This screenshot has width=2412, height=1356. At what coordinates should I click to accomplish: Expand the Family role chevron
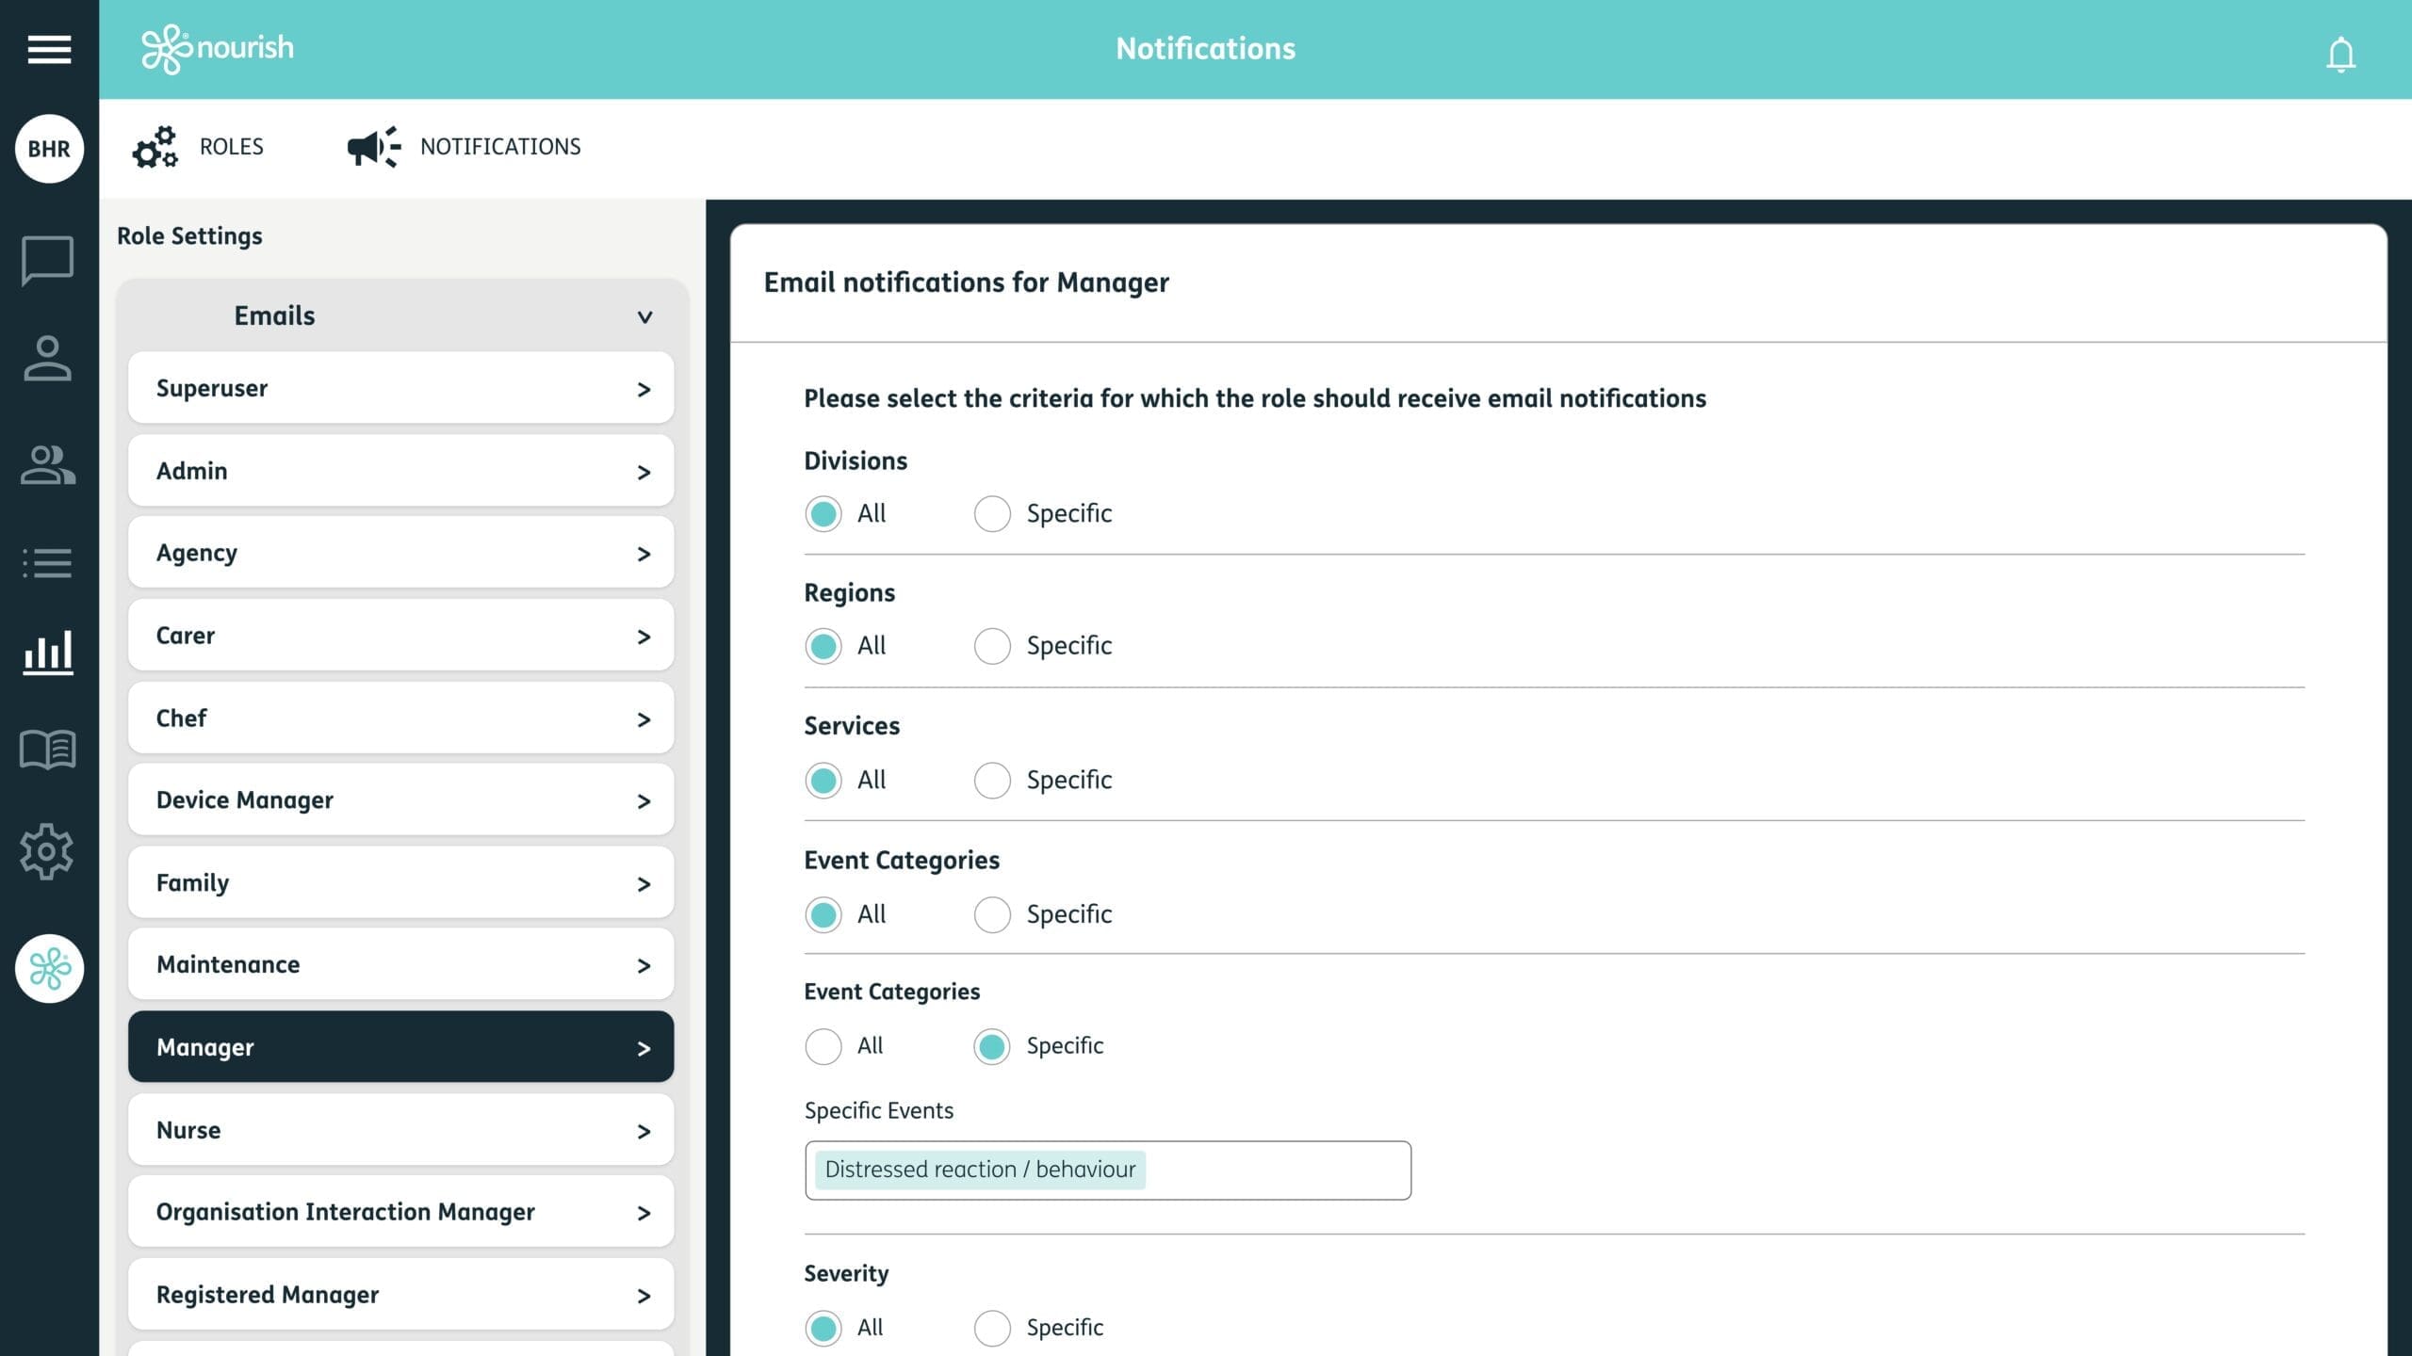[x=644, y=884]
